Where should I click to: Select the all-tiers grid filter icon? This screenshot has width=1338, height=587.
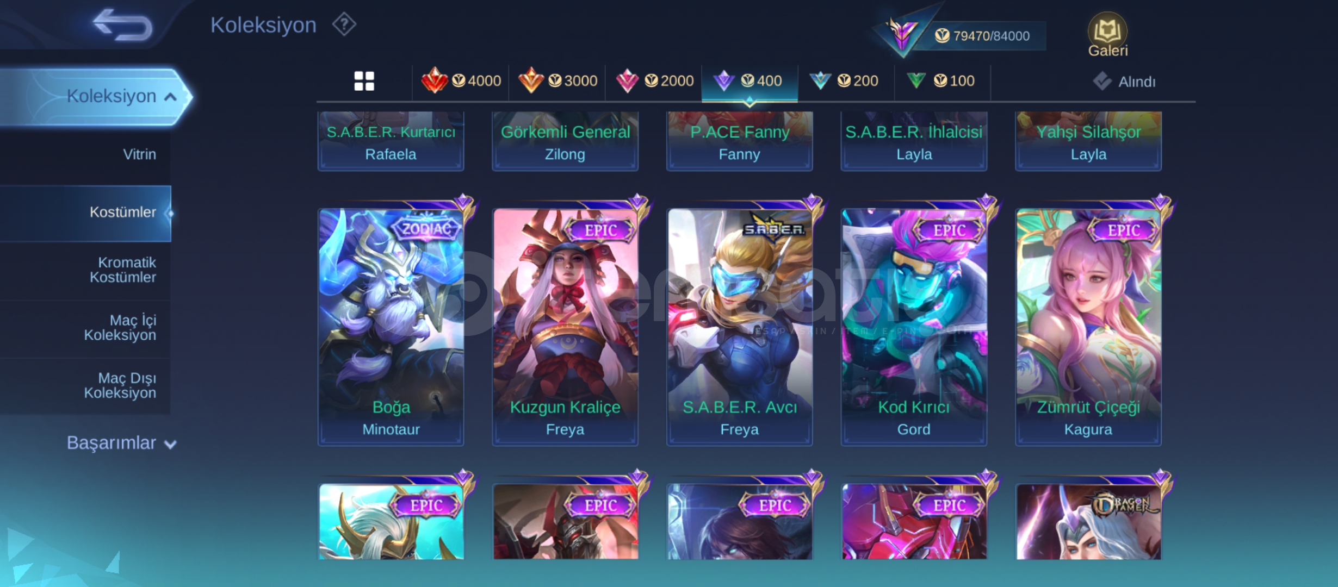(x=364, y=81)
